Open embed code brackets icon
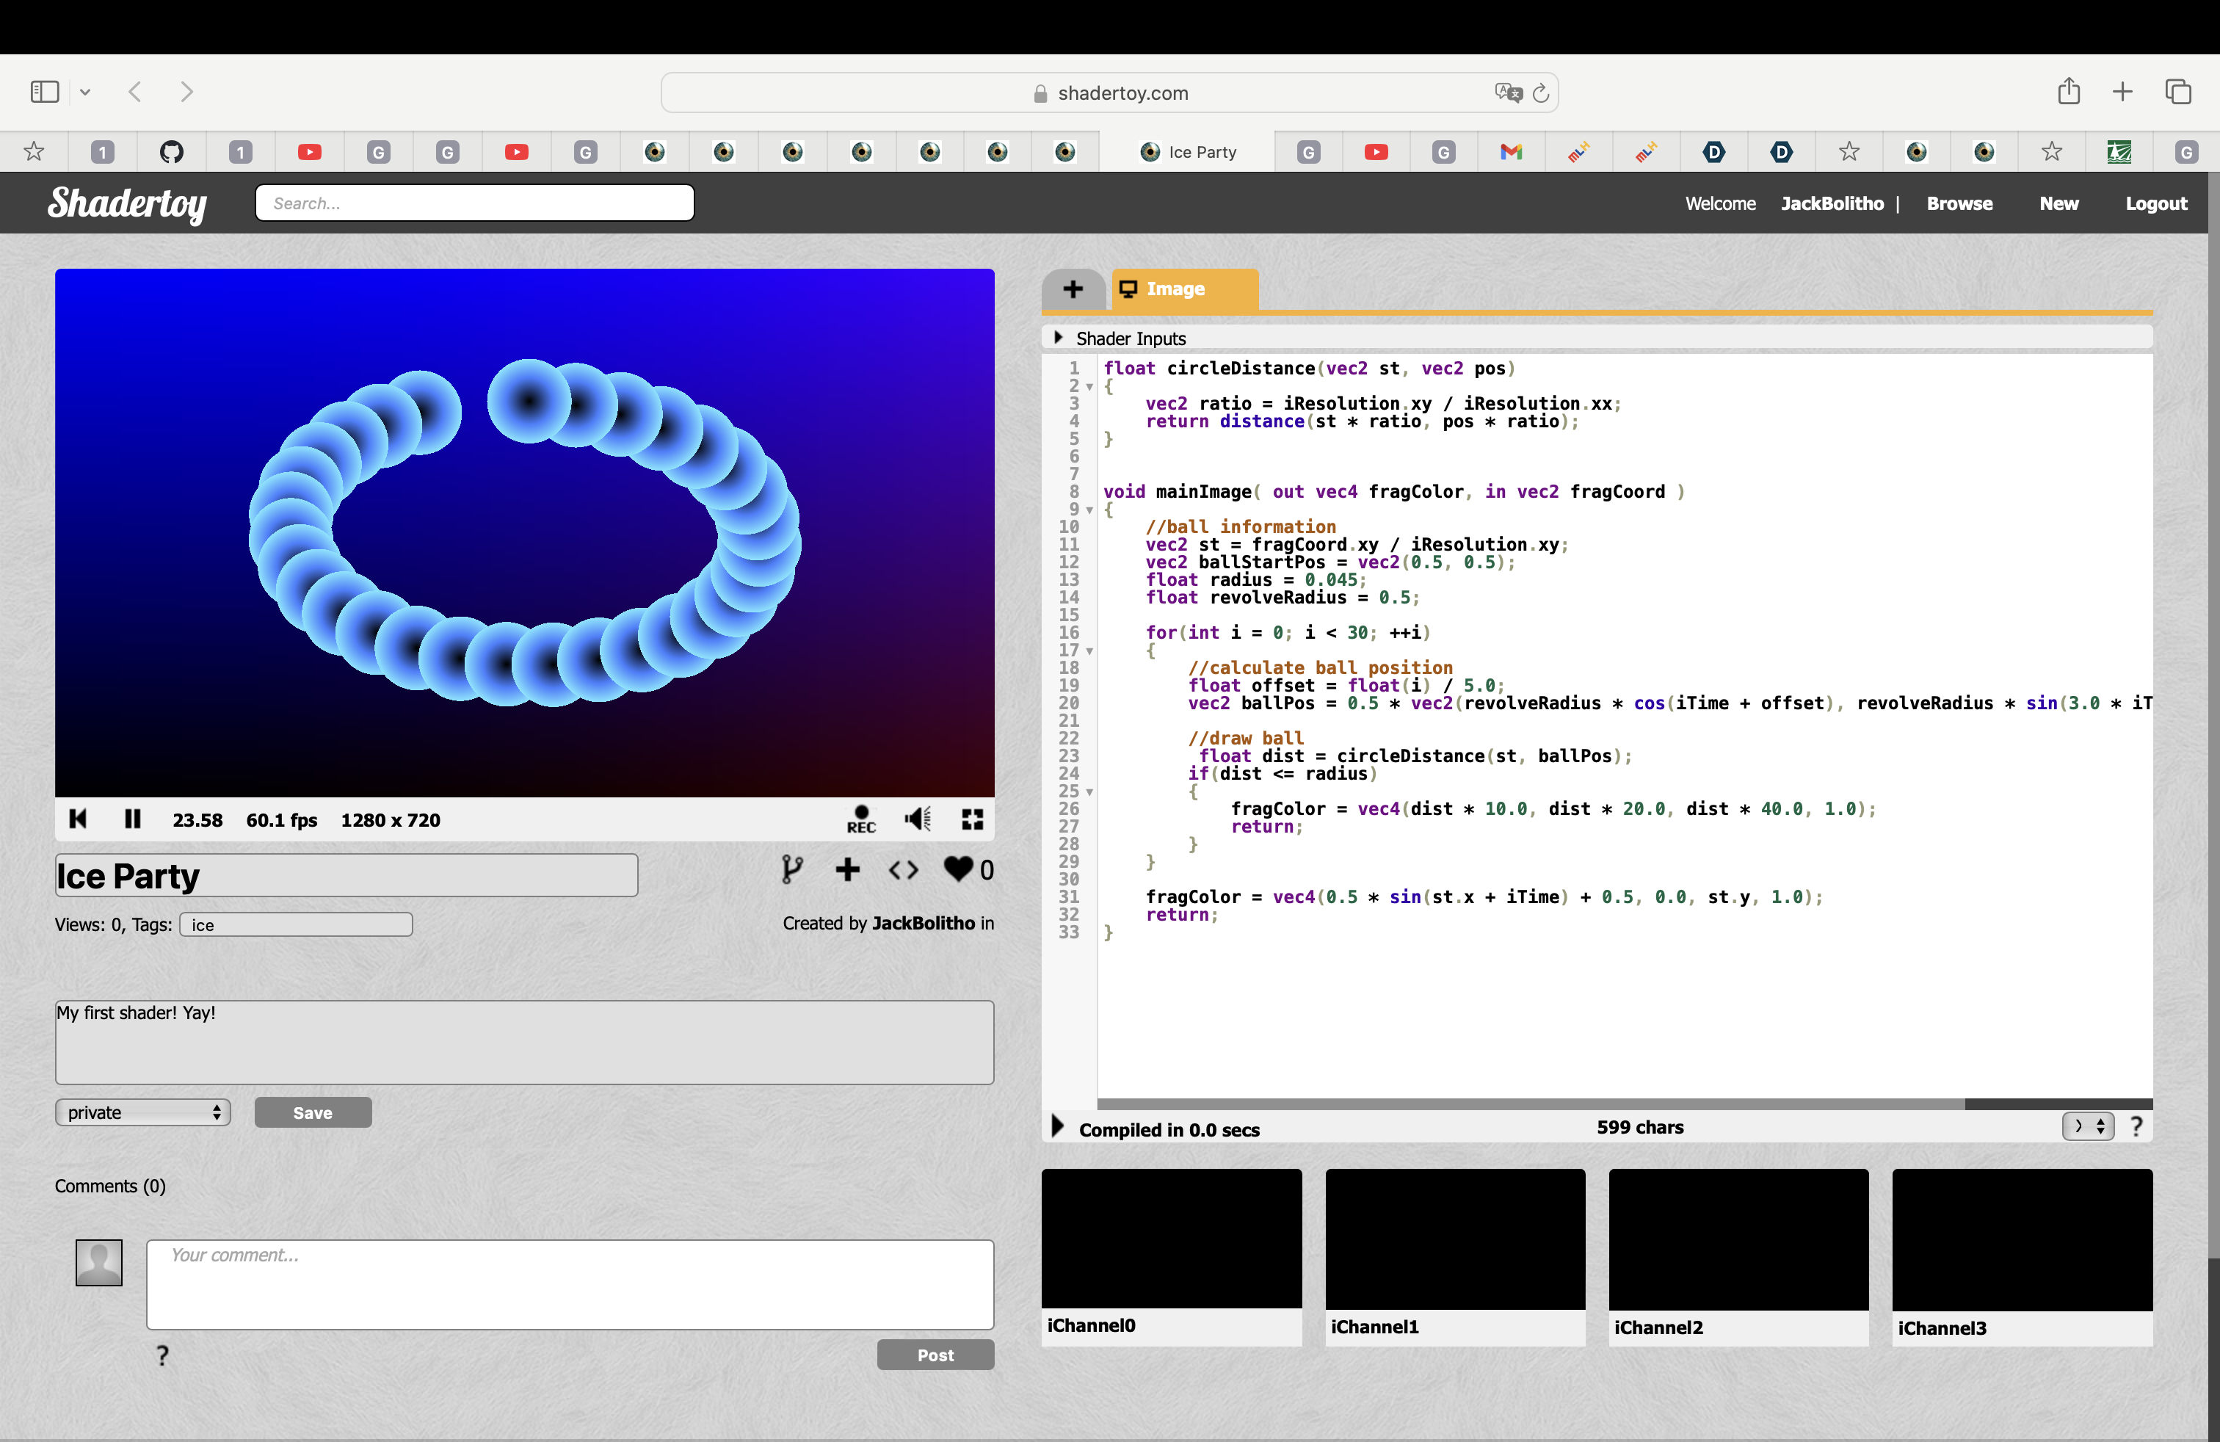Viewport: 2220px width, 1442px height. click(902, 869)
